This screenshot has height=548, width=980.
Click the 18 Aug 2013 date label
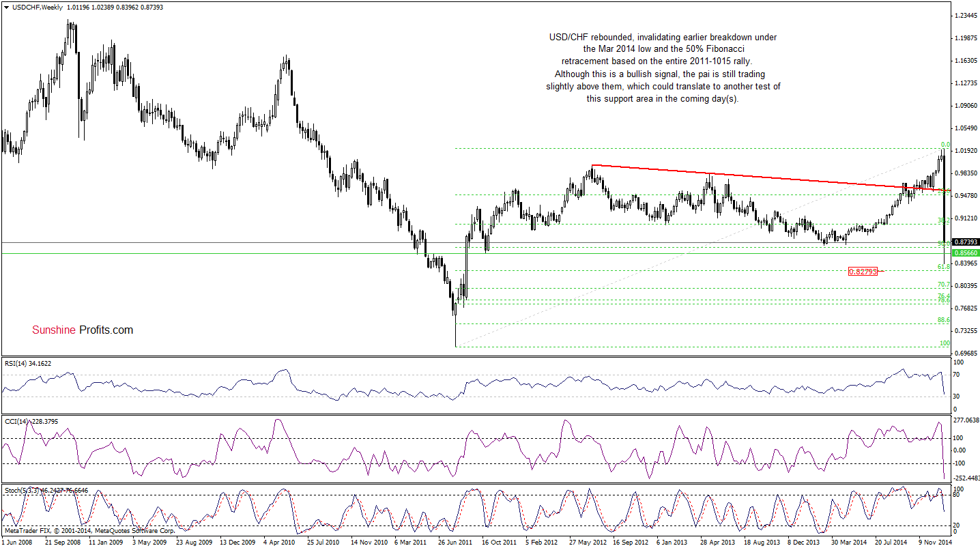pyautogui.click(x=761, y=543)
